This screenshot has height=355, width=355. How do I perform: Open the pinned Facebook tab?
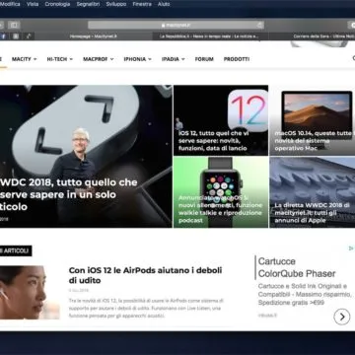4,36
